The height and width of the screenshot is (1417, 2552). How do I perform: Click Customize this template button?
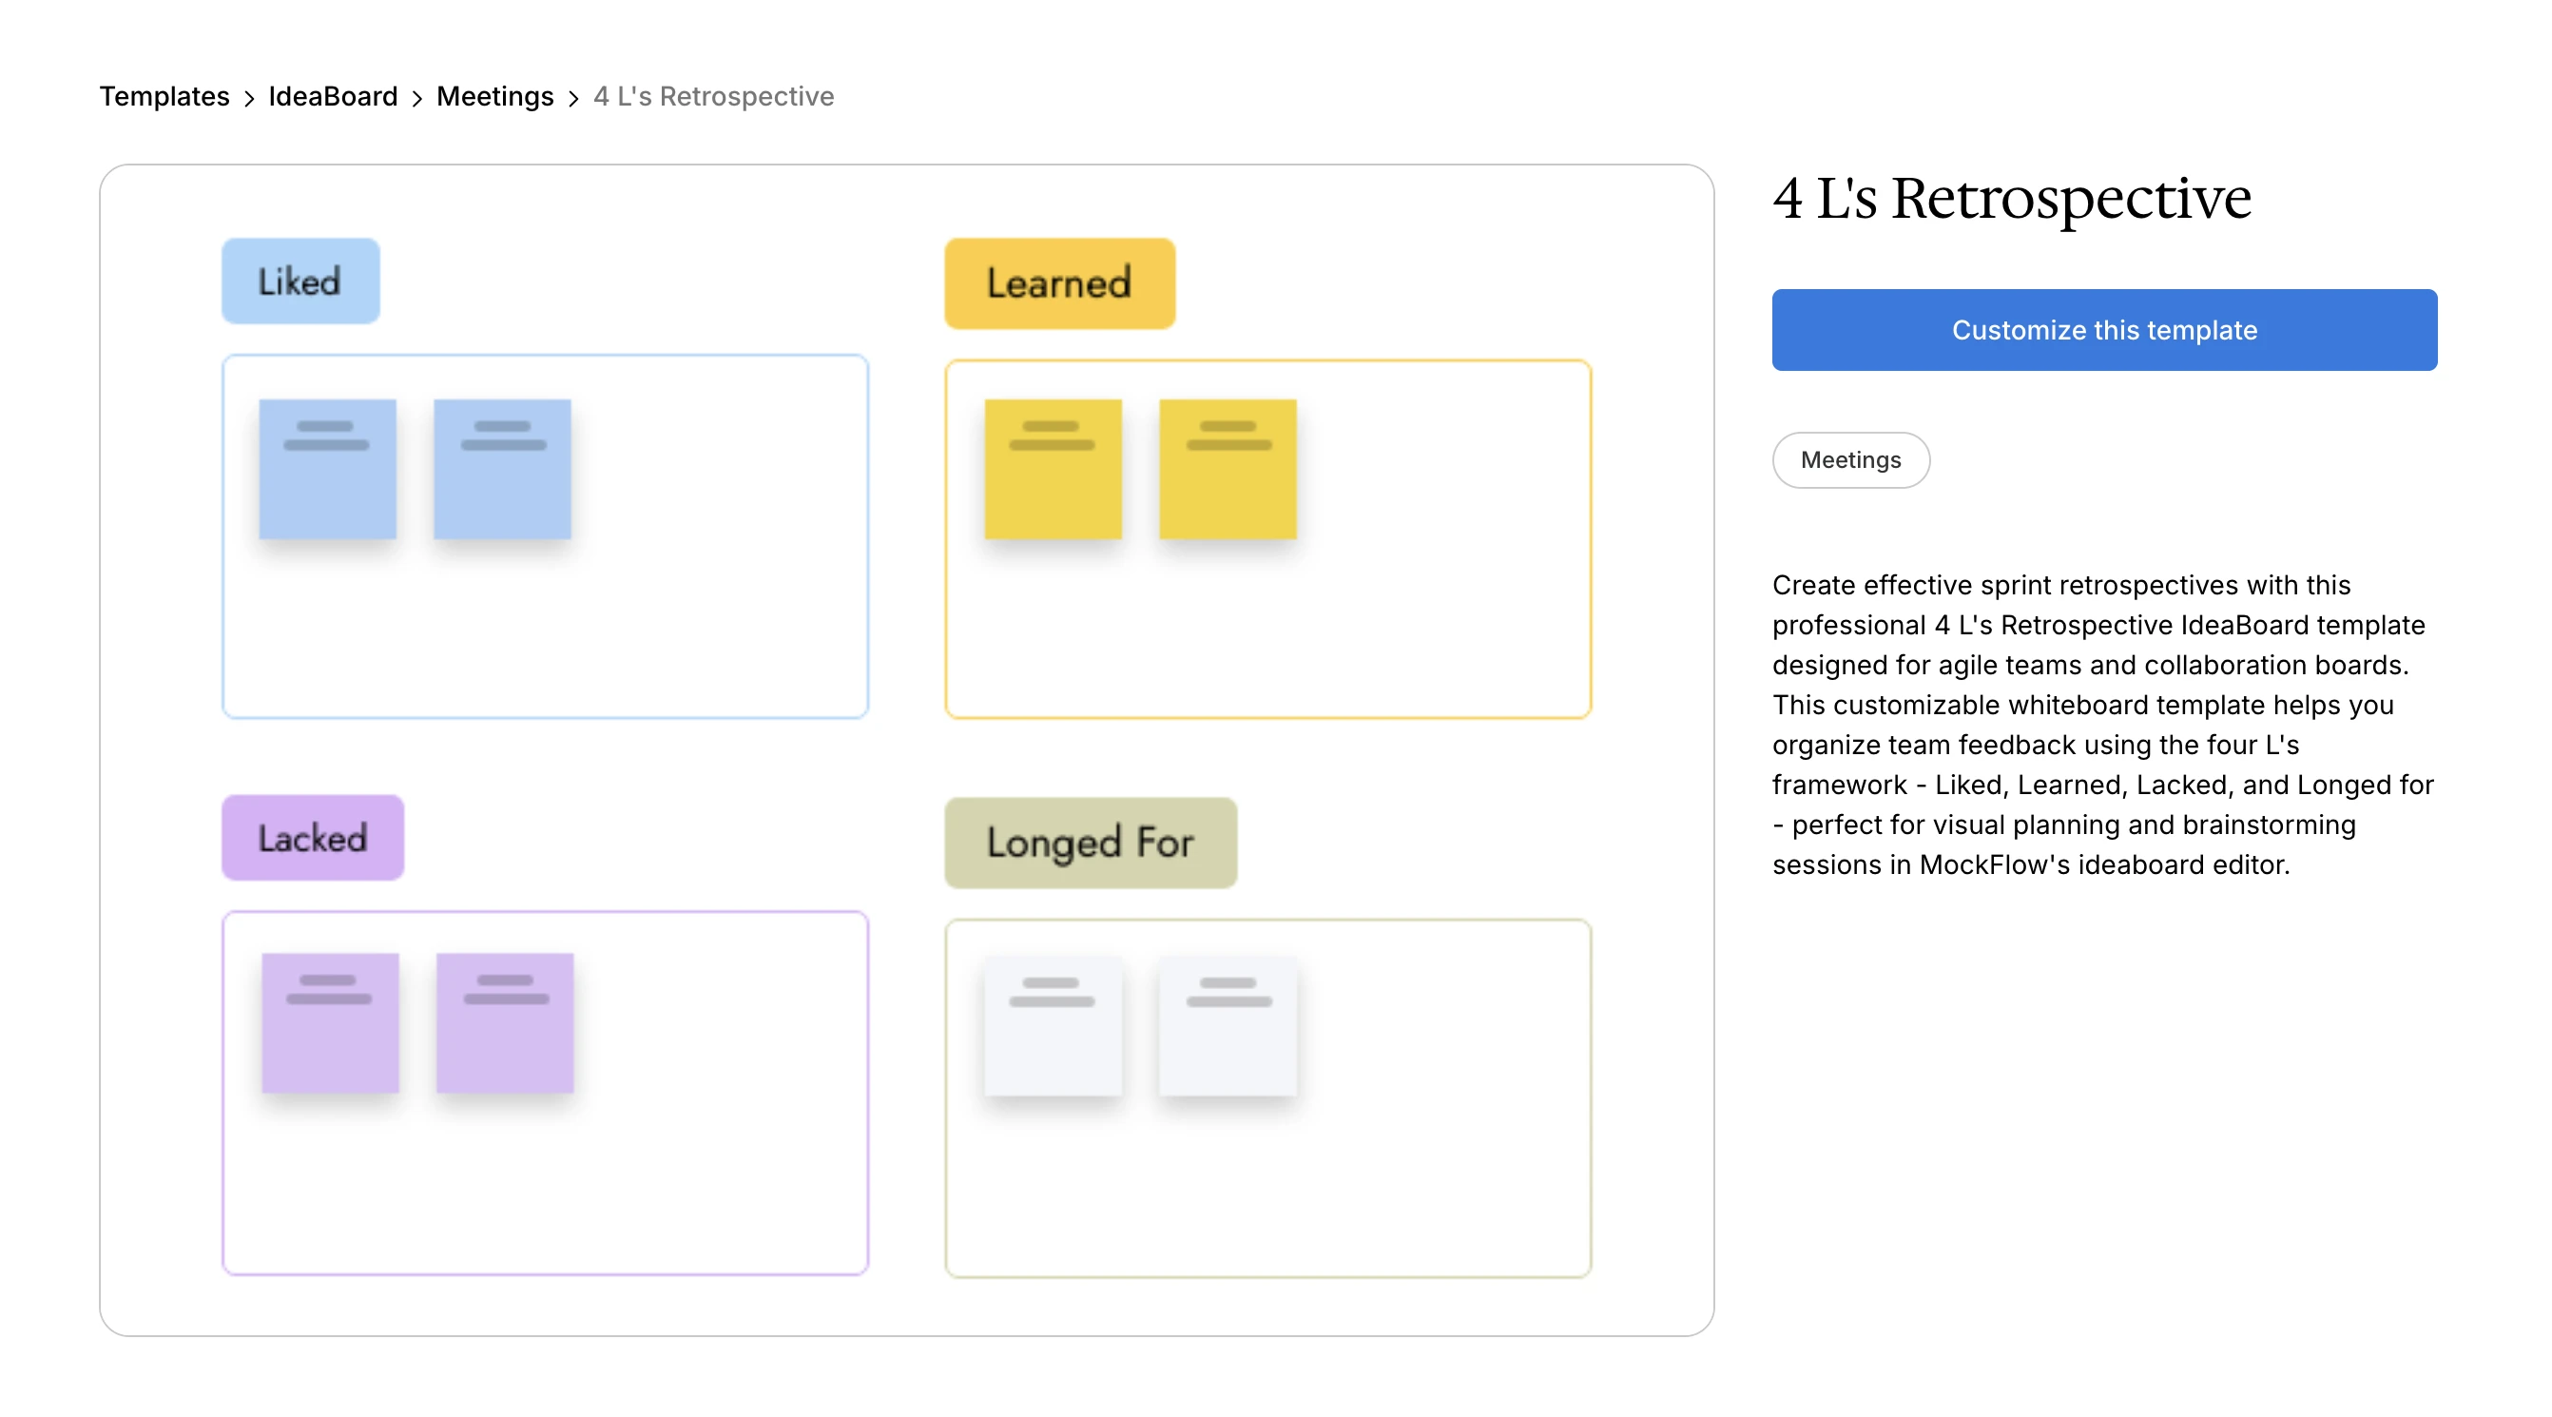pos(2104,330)
